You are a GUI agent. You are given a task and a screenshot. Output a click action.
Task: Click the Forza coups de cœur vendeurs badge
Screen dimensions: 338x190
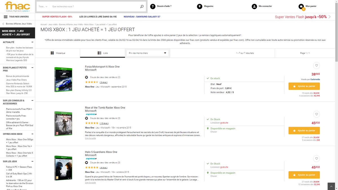click(103, 77)
